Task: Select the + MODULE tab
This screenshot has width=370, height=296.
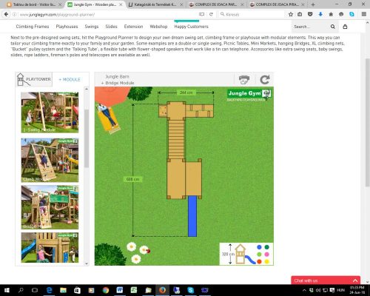Action: [70, 79]
